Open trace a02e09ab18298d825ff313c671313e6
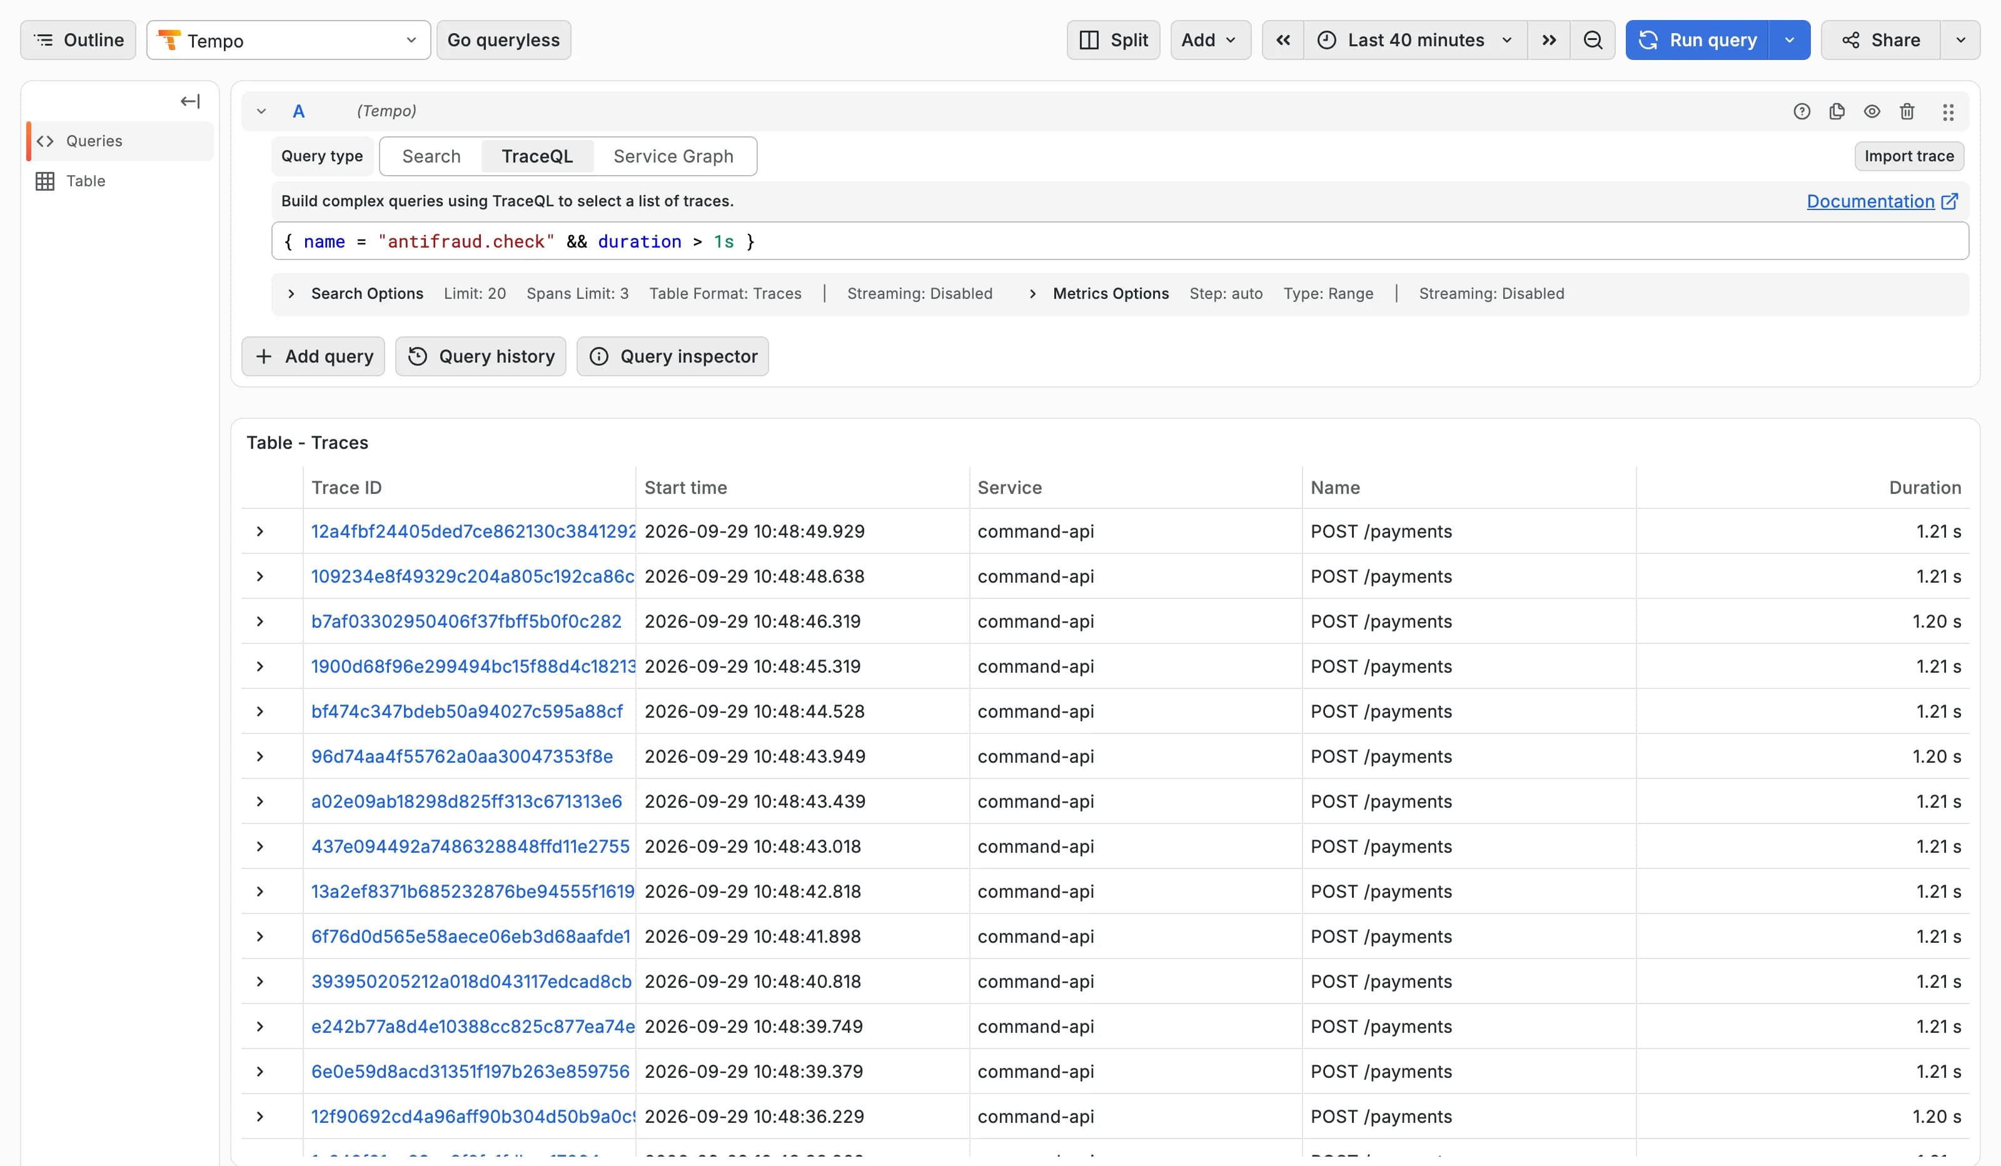The image size is (2001, 1166). pyautogui.click(x=466, y=802)
